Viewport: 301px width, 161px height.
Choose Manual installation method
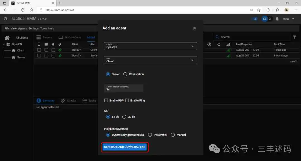(173, 135)
